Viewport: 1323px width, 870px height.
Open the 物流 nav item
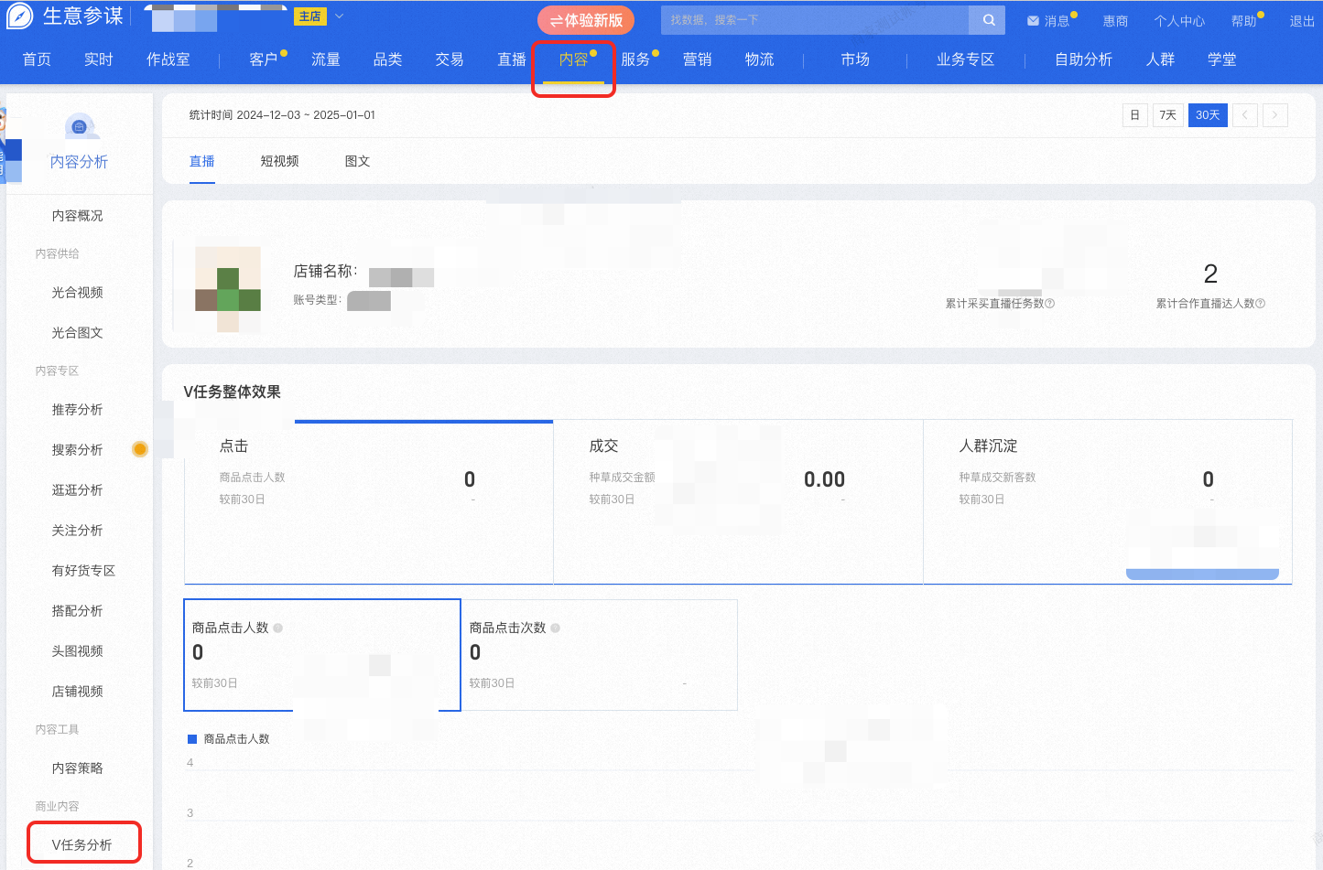pyautogui.click(x=760, y=59)
